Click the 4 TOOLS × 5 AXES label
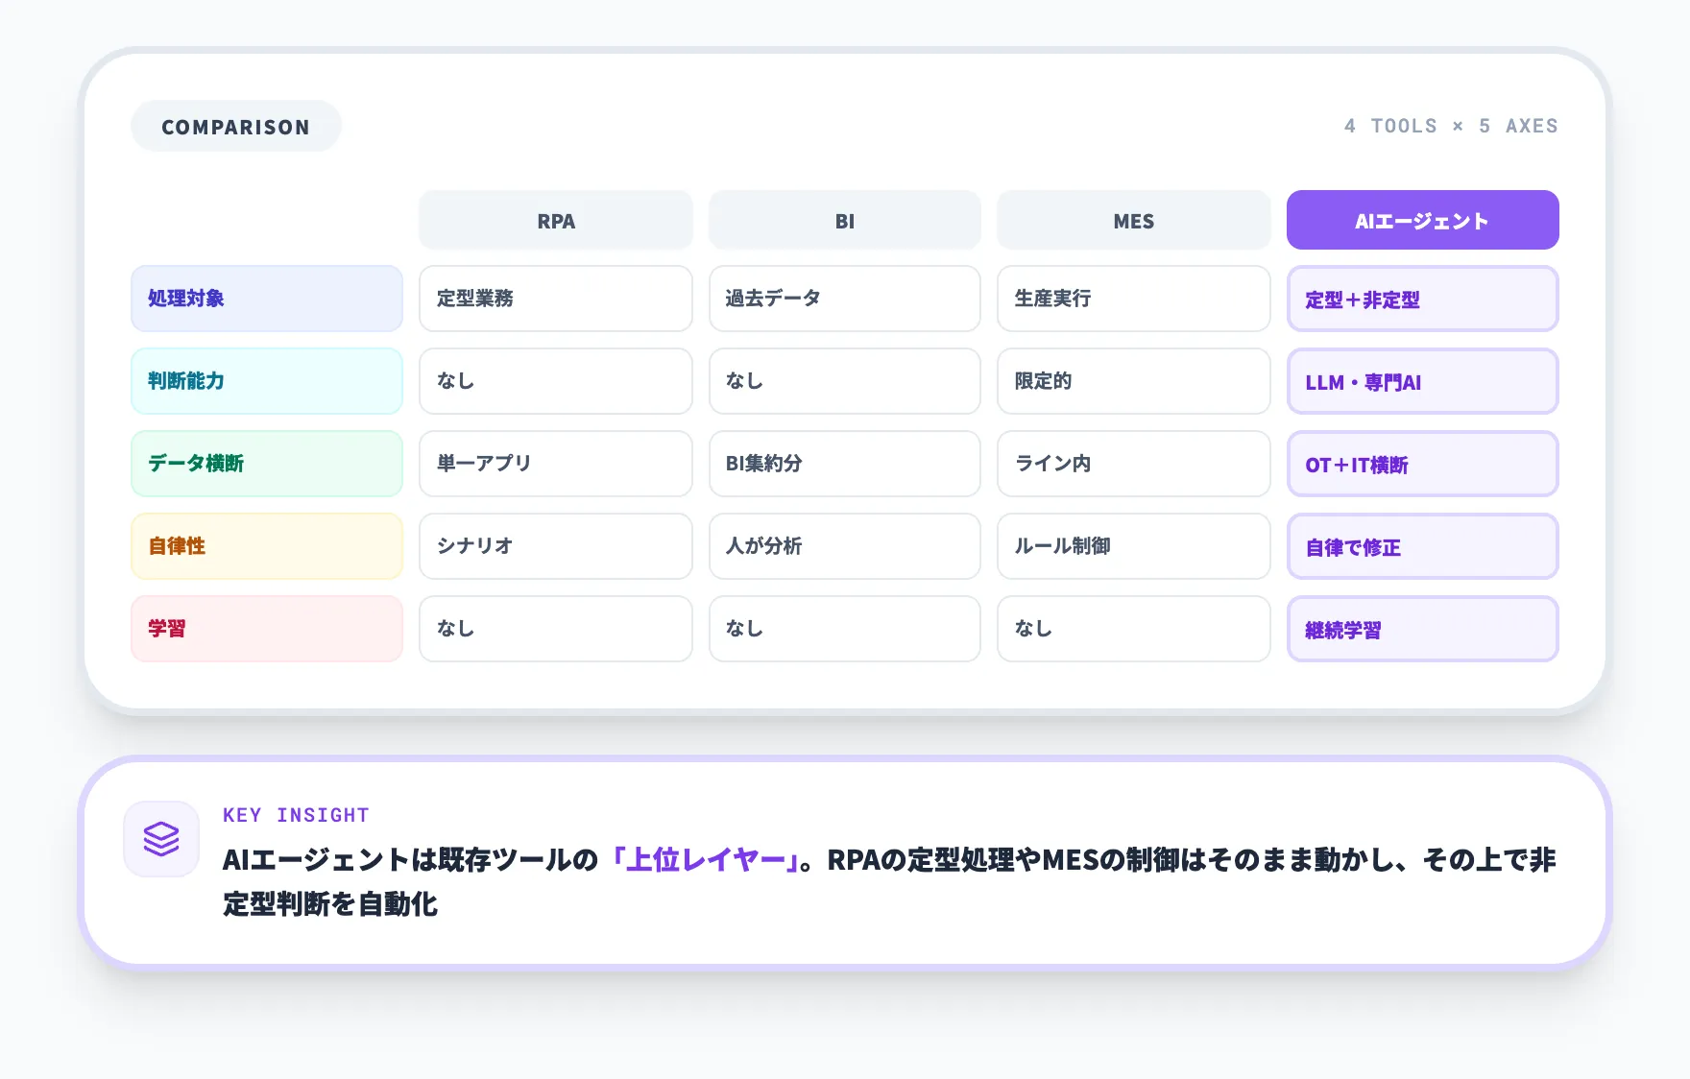This screenshot has width=1690, height=1079. pyautogui.click(x=1451, y=125)
